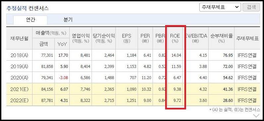The width and height of the screenshot is (264, 121).
Task: Click YoY value 17.70
Action: coord(63,55)
